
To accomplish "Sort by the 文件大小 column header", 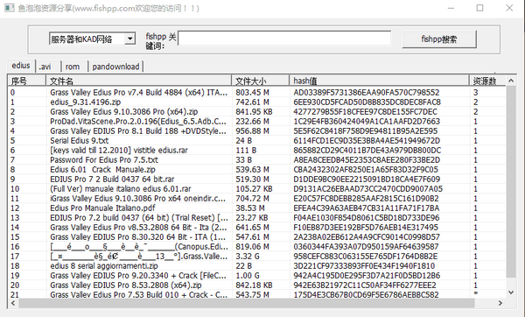I will pyautogui.click(x=260, y=81).
